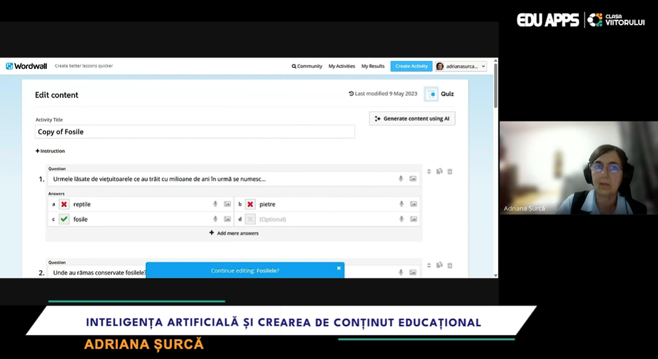Click Last modified 9 May 2023 text

382,94
